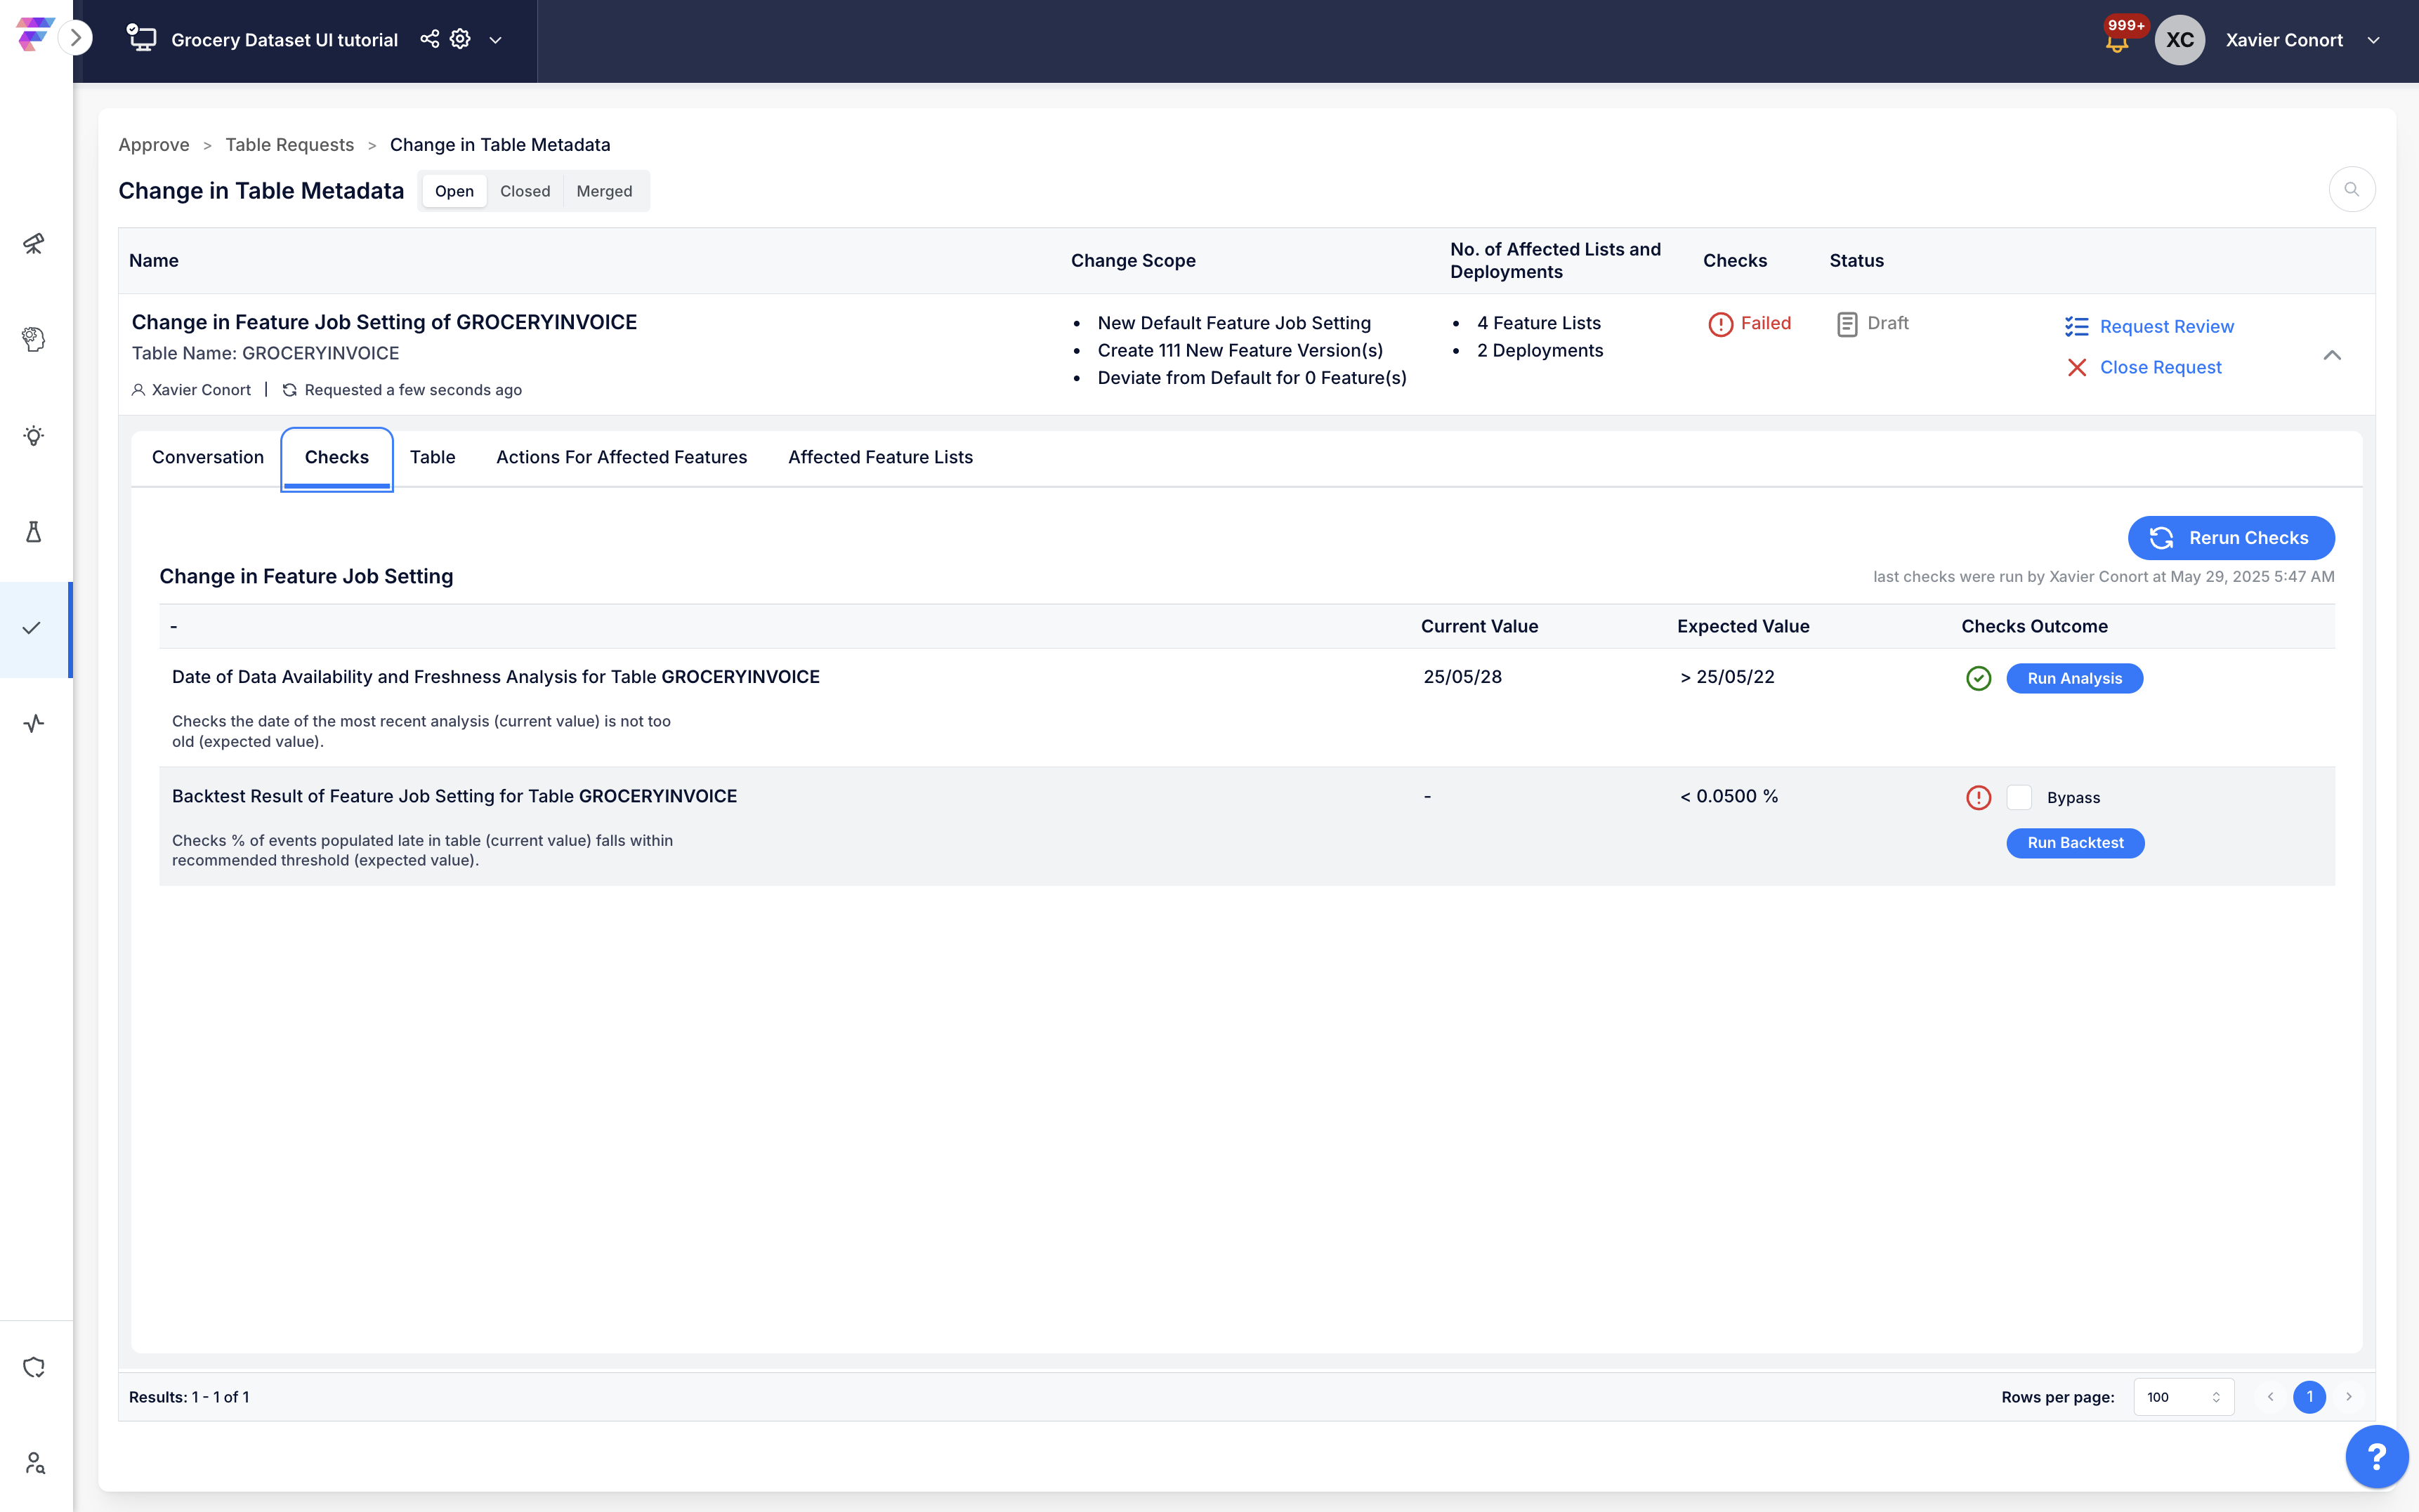The width and height of the screenshot is (2419, 1512).
Task: Open the Affected Feature Lists tab
Action: point(880,457)
